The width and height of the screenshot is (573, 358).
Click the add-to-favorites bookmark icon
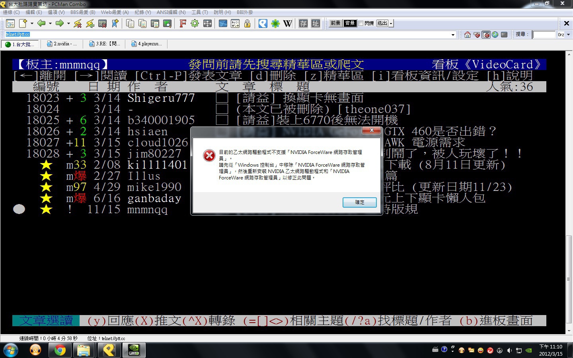click(115, 23)
